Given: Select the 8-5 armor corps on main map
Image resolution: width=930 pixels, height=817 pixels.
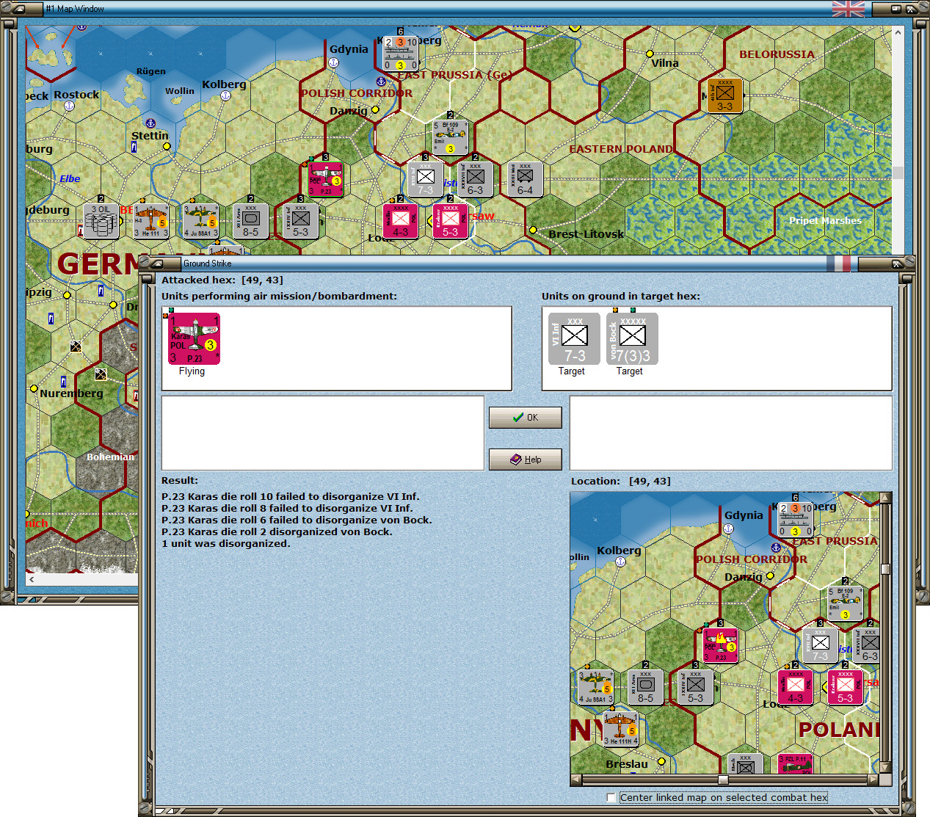Looking at the screenshot, I should [250, 221].
